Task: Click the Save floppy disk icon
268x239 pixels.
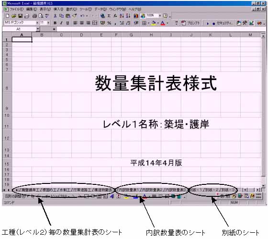Action: click(x=20, y=16)
